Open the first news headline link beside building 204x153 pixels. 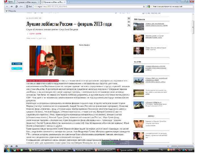coord(156,25)
